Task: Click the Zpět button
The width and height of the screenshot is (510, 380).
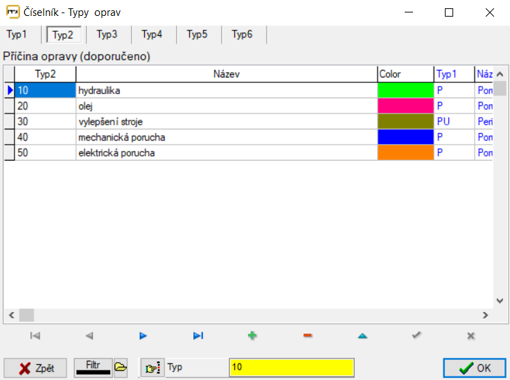Action: click(35, 368)
